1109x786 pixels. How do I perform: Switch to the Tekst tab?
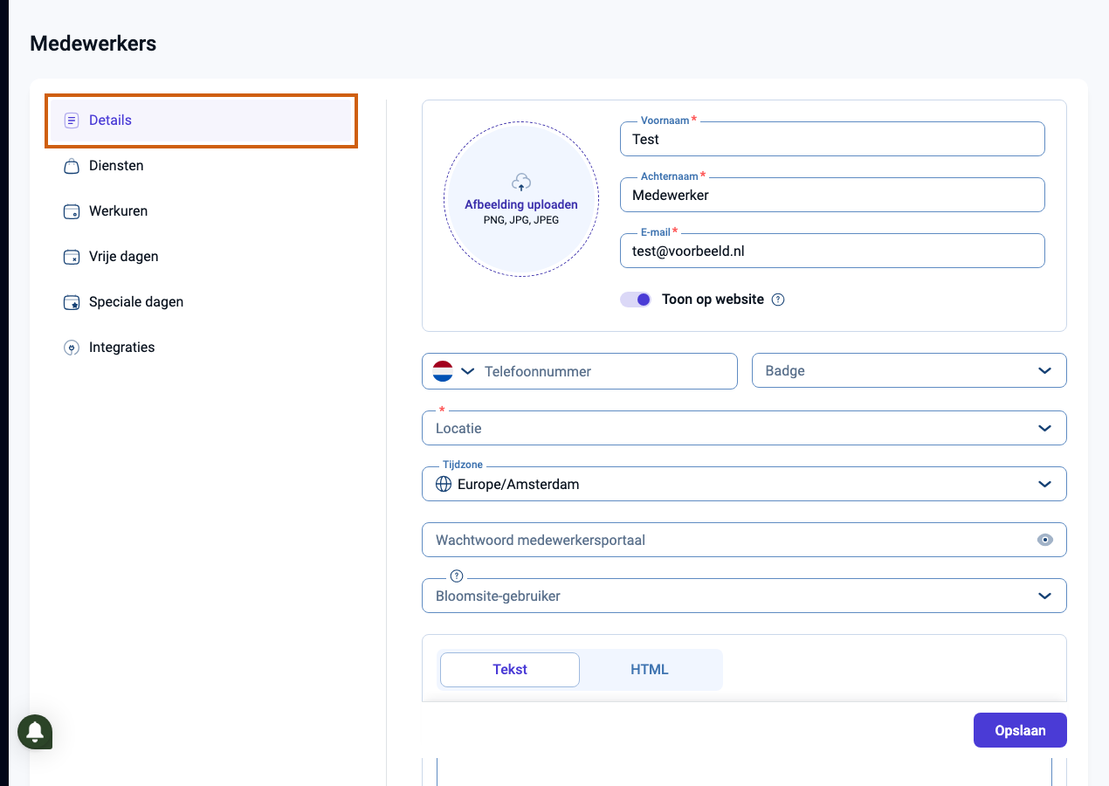(x=510, y=670)
